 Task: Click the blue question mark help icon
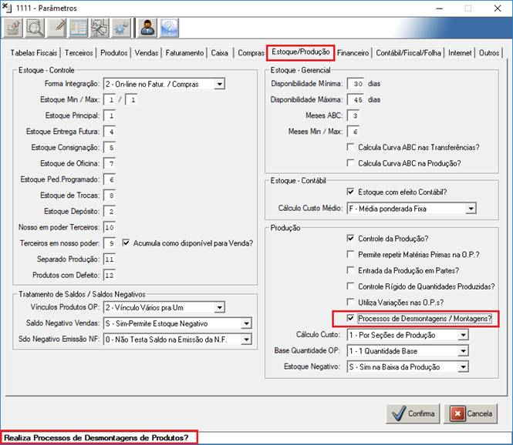pos(169,28)
